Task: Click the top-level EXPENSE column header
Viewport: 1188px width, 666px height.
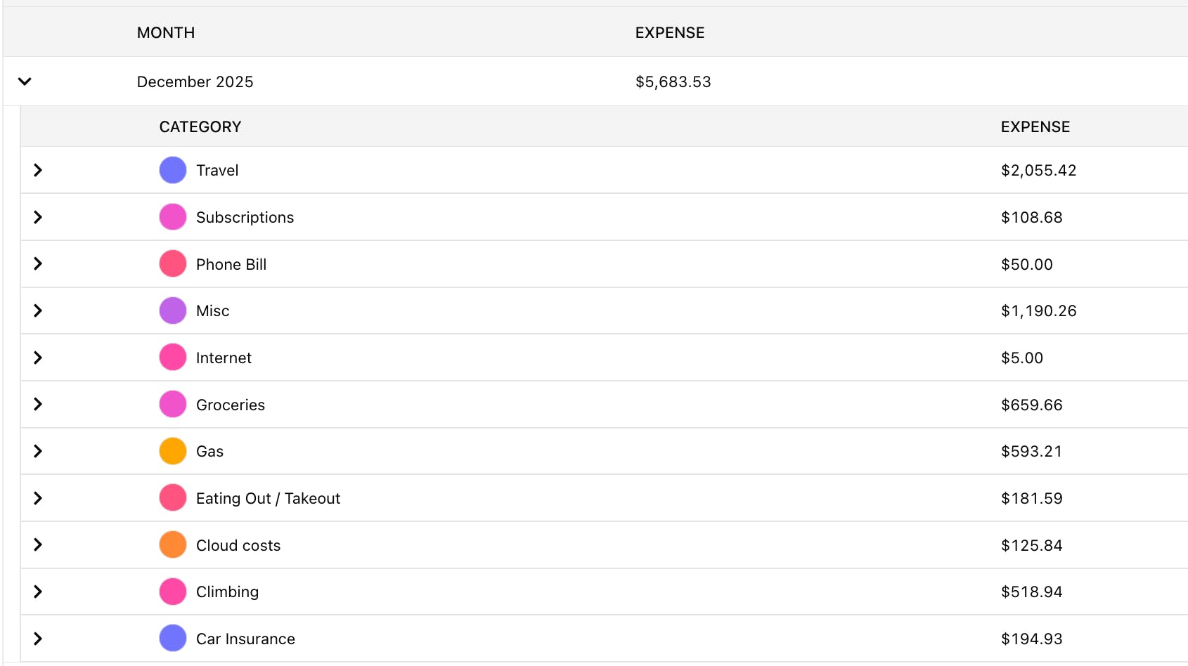Action: coord(669,33)
